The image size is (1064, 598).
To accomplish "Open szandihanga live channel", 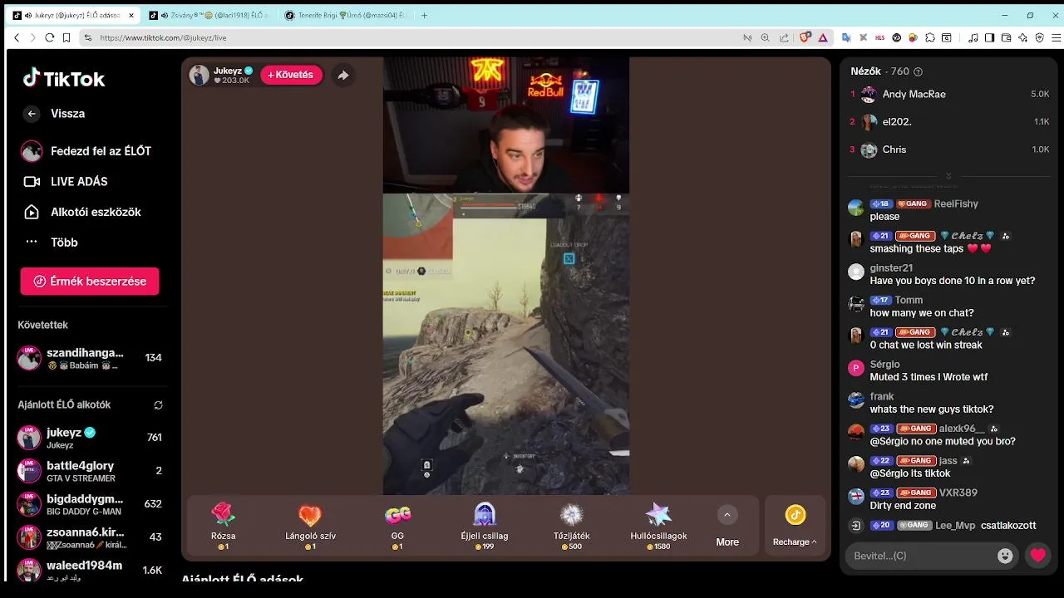I will coord(90,358).
